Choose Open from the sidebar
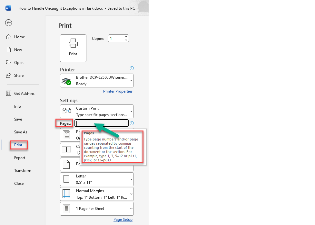 pyautogui.click(x=19, y=62)
